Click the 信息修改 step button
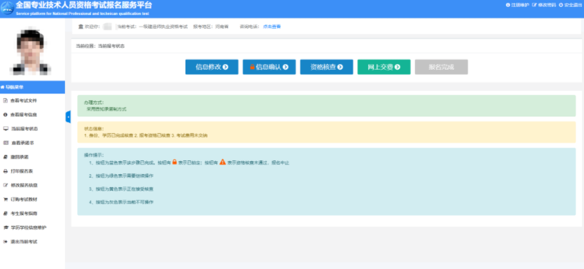This screenshot has height=269, width=584. 212,67
